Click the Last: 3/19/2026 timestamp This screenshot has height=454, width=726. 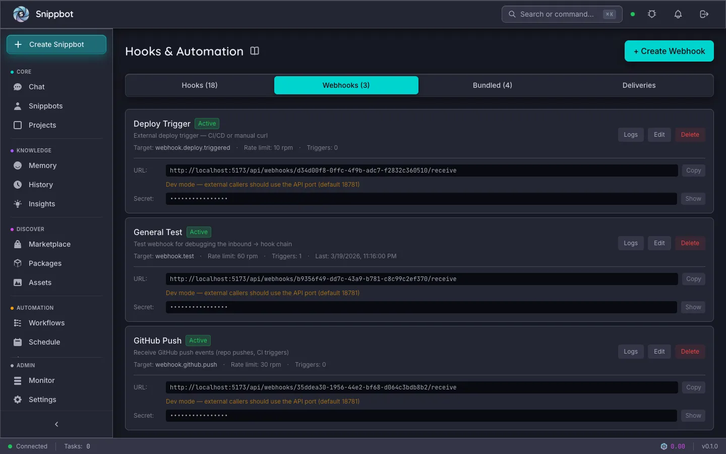pyautogui.click(x=356, y=256)
